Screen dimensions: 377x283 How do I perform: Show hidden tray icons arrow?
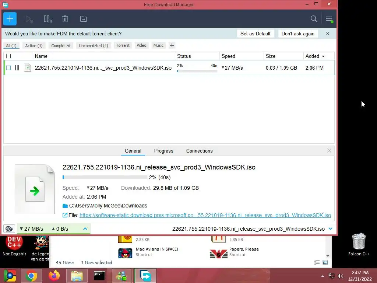point(323,276)
